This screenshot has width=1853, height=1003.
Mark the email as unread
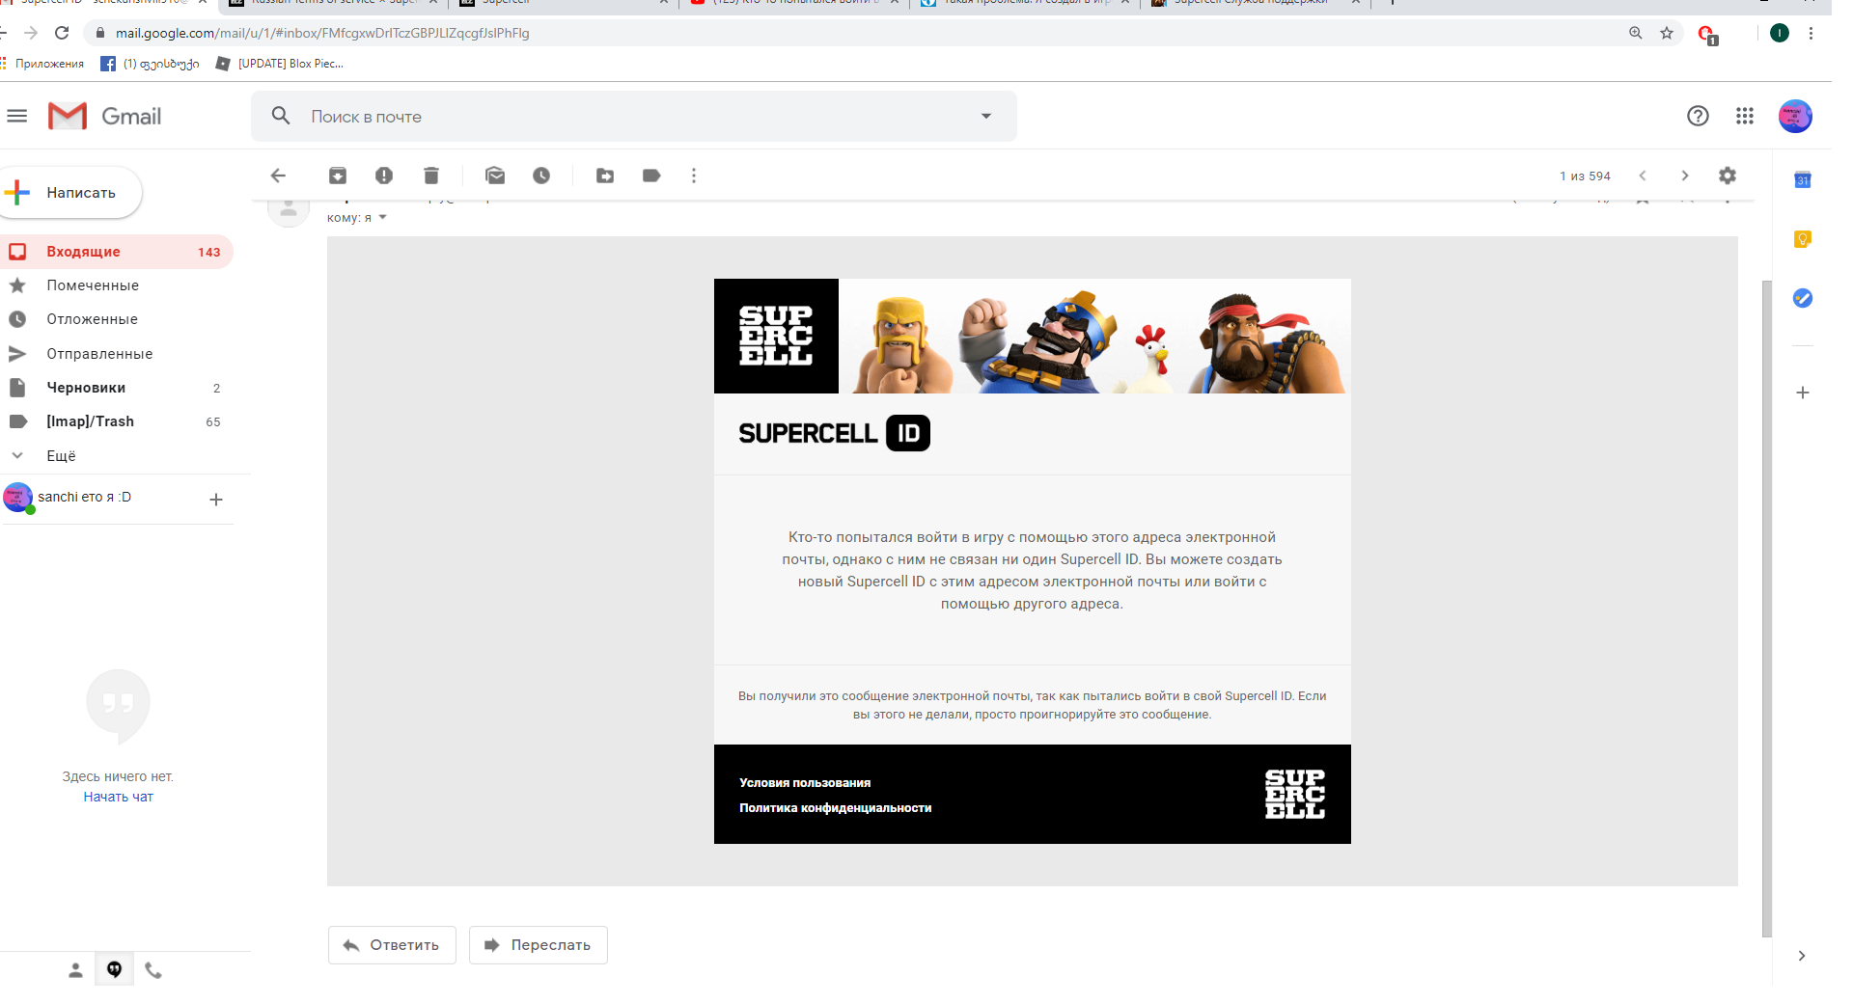495,176
